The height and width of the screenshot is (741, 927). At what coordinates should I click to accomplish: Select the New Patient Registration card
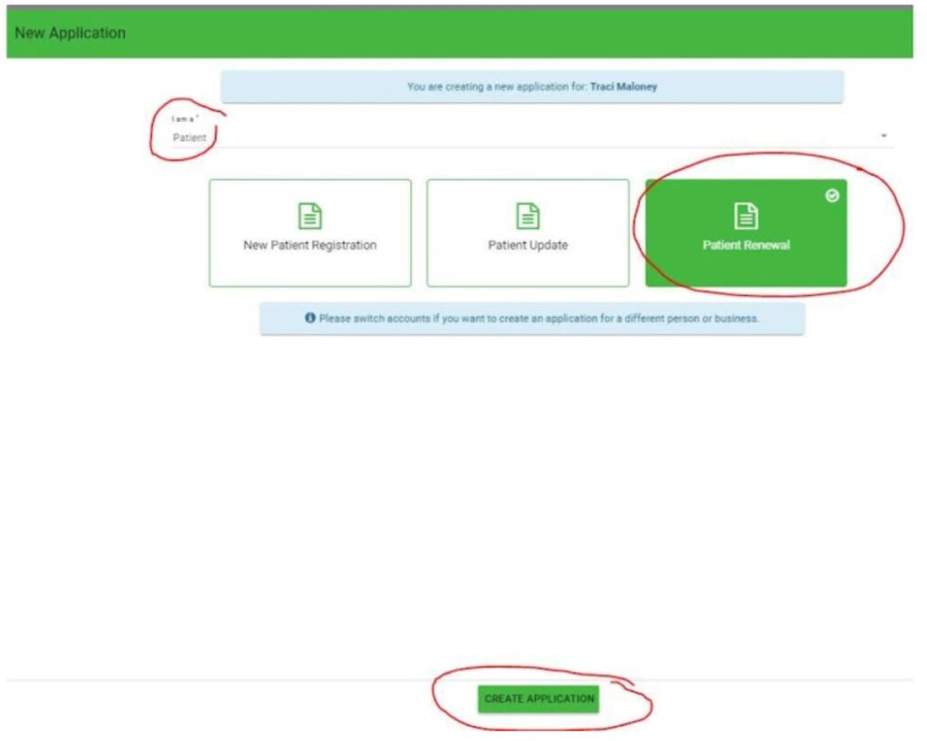(x=310, y=233)
